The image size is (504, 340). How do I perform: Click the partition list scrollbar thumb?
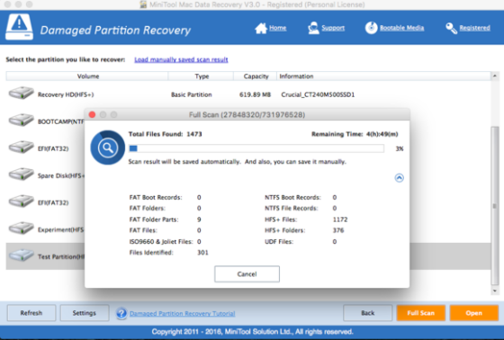[x=495, y=206]
